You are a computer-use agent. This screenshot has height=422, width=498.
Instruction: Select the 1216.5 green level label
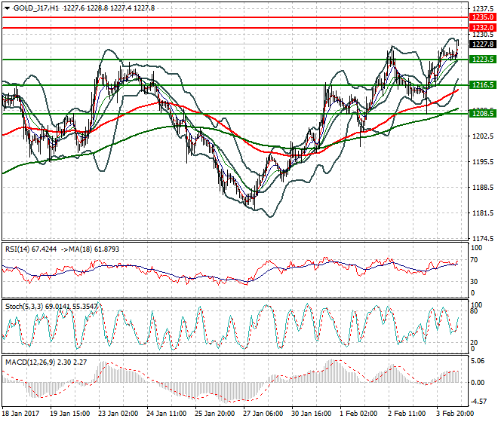tap(483, 84)
